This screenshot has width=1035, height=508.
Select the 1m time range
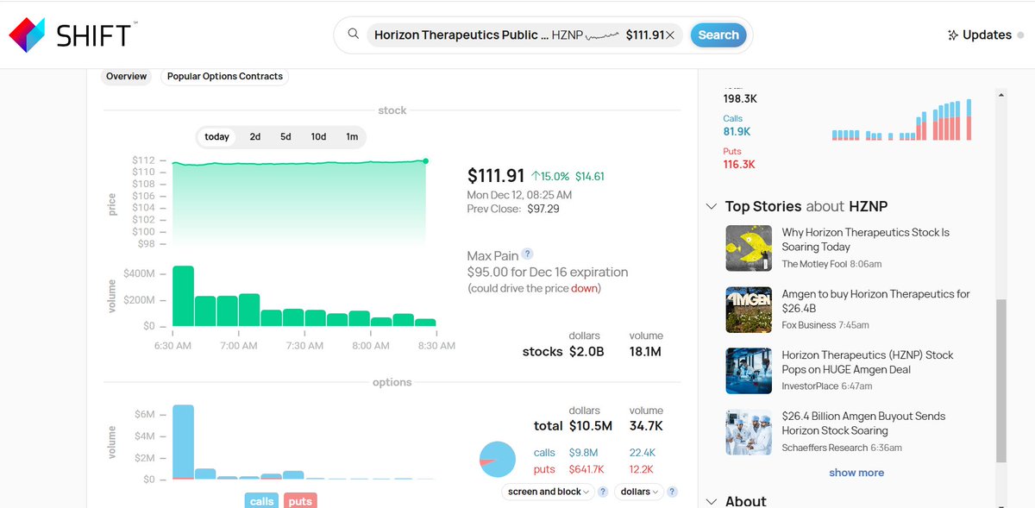point(352,137)
